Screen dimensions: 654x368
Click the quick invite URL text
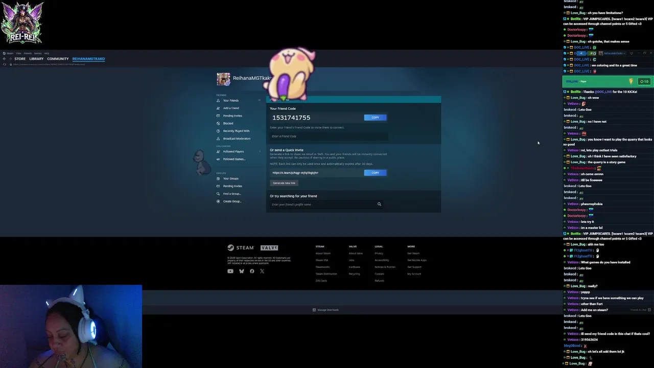click(x=295, y=173)
